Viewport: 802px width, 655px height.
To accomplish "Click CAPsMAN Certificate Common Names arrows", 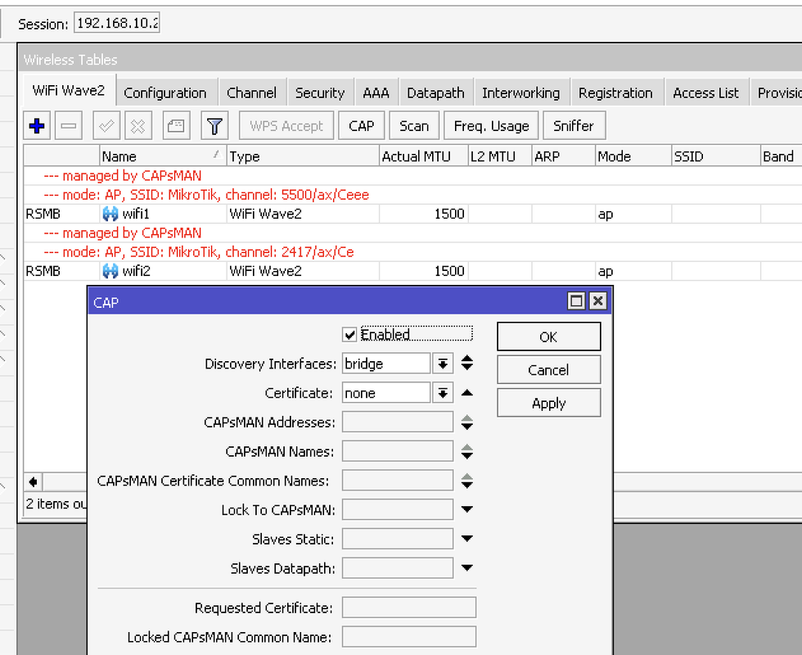I will [466, 481].
